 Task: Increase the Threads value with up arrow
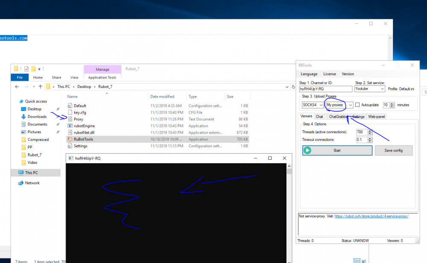(370, 131)
